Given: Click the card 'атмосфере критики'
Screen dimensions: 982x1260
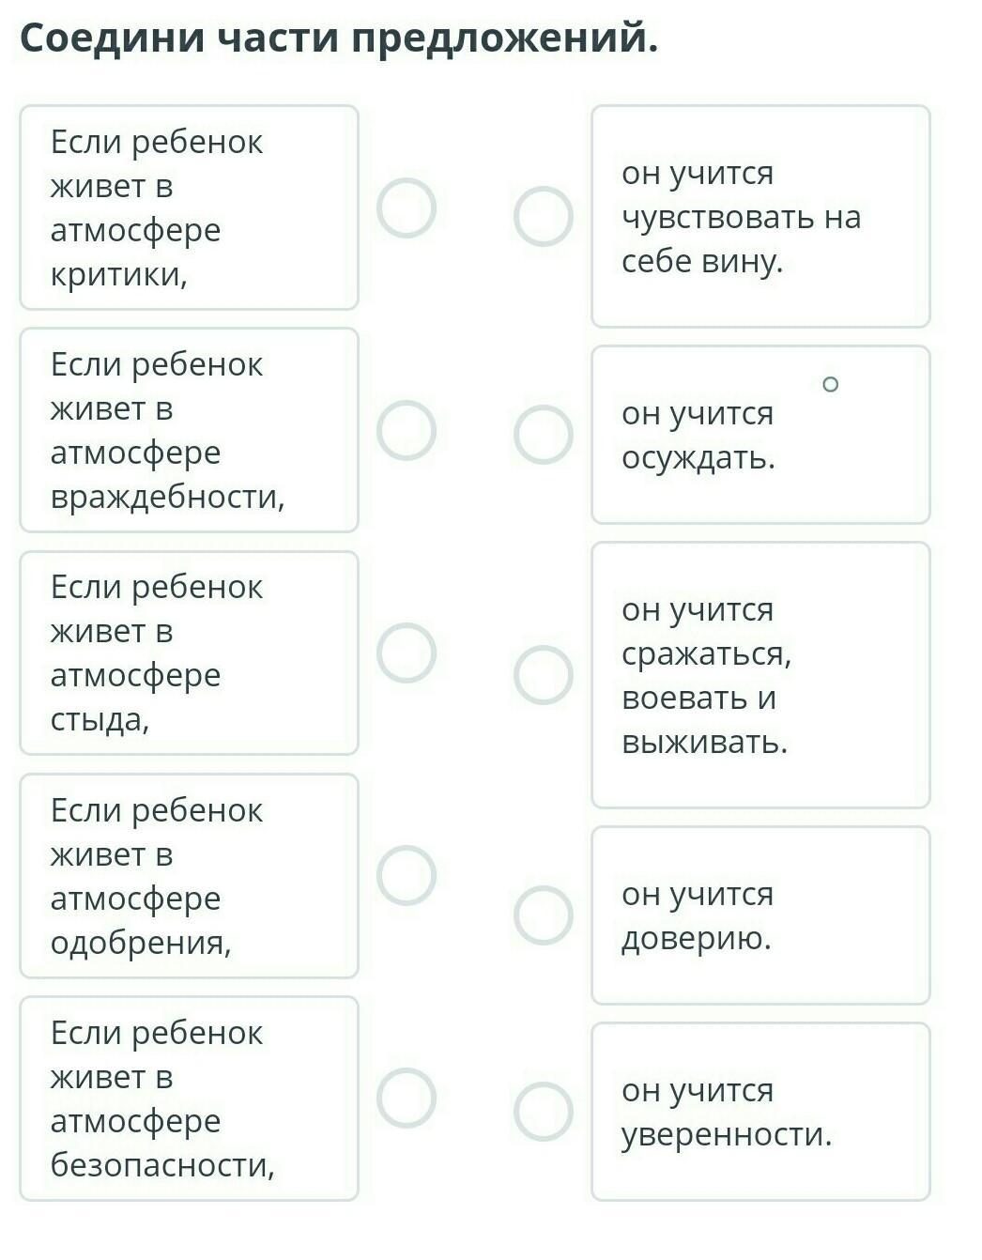Looking at the screenshot, I should (189, 207).
